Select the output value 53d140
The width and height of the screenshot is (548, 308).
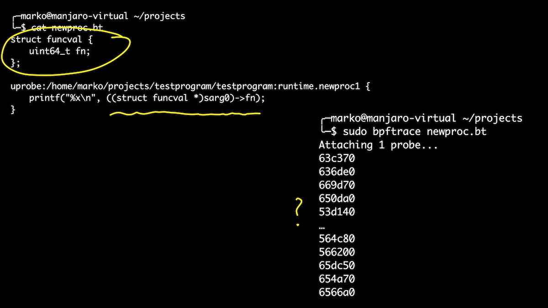[x=337, y=212]
